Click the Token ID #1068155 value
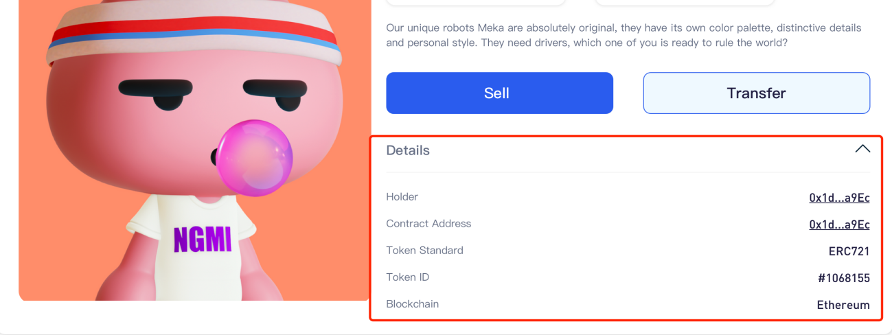 pos(843,278)
